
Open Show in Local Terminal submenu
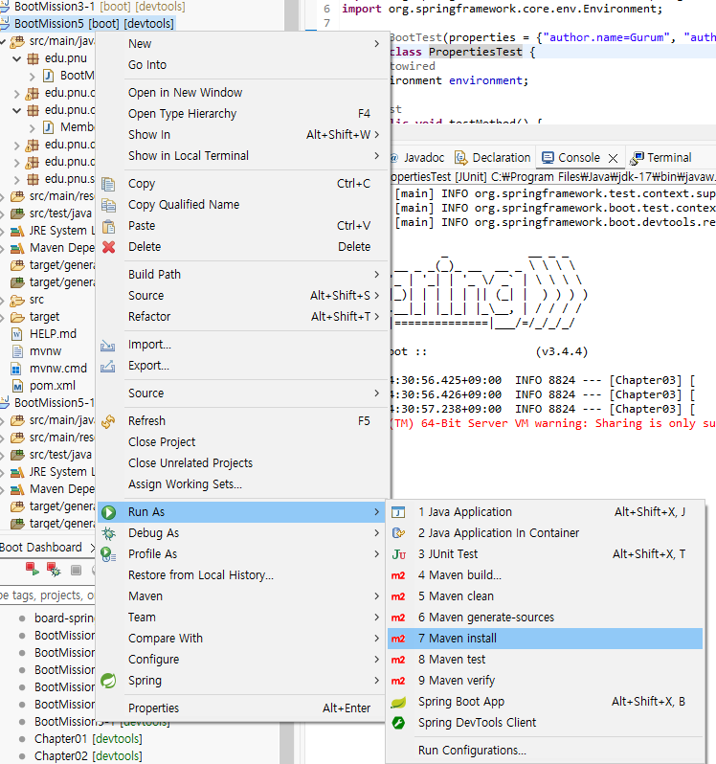243,156
